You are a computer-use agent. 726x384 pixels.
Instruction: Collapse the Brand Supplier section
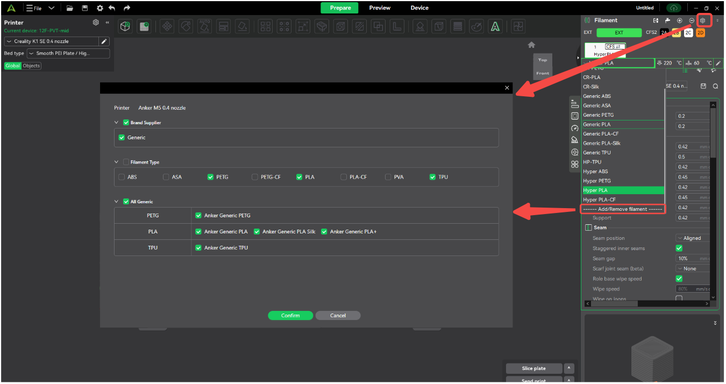tap(116, 123)
